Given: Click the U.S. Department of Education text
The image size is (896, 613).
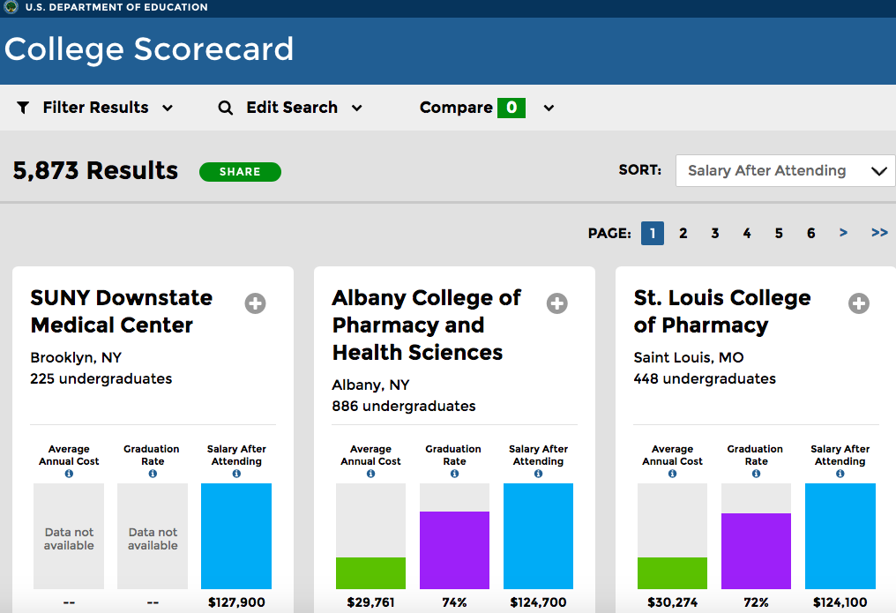Looking at the screenshot, I should [x=116, y=7].
